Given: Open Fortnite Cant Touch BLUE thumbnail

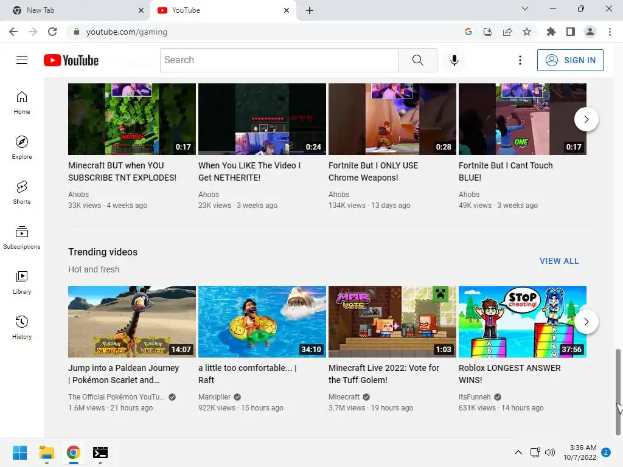Looking at the screenshot, I should point(523,119).
